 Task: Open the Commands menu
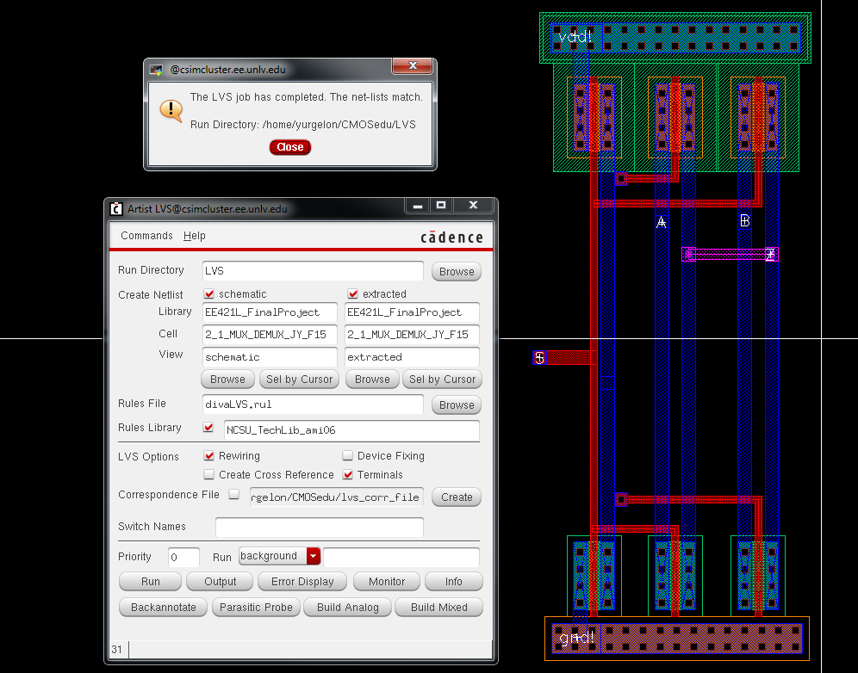pyautogui.click(x=146, y=236)
